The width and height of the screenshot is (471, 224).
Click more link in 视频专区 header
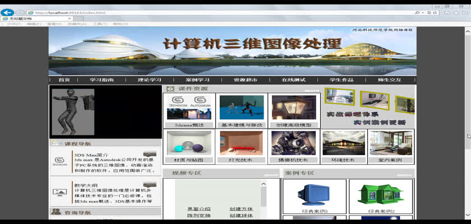(271, 175)
